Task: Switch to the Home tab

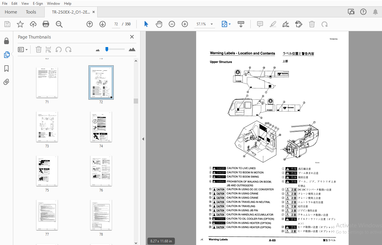Action: pos(11,12)
